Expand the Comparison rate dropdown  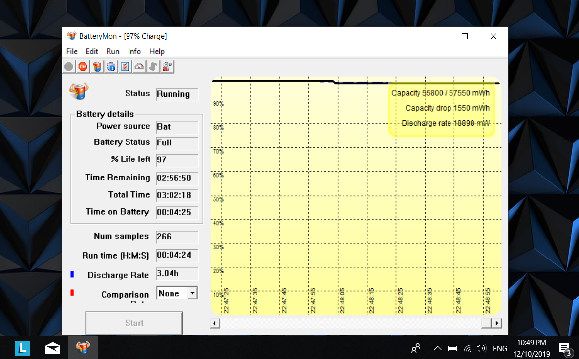point(193,293)
